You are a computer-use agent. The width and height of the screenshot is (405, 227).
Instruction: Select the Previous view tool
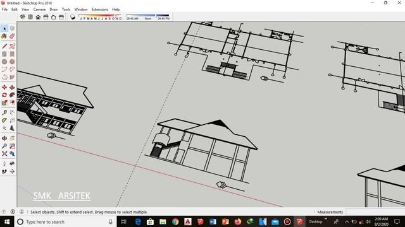point(12,154)
